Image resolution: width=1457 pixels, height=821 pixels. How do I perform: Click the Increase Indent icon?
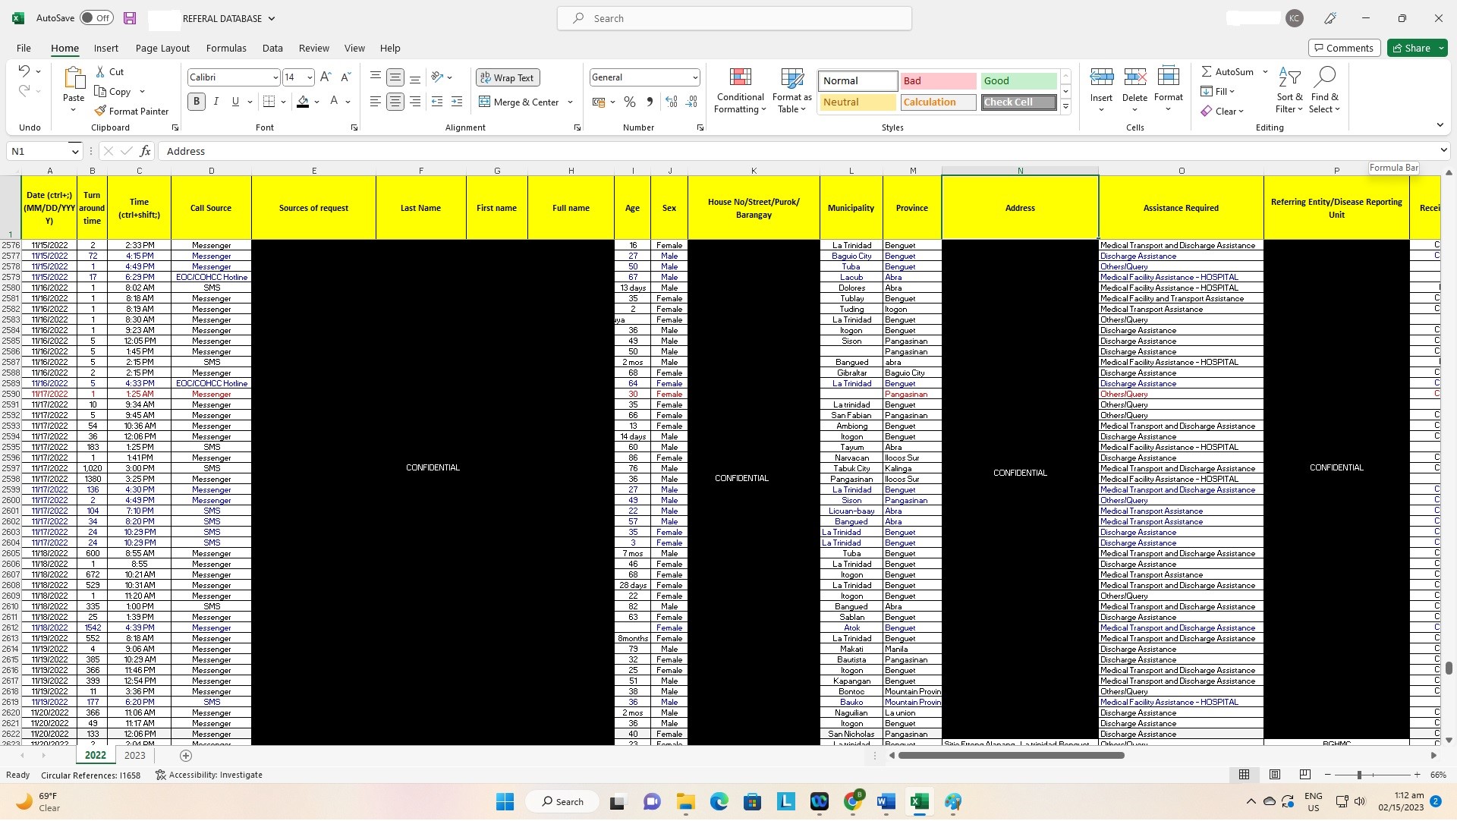click(x=456, y=102)
